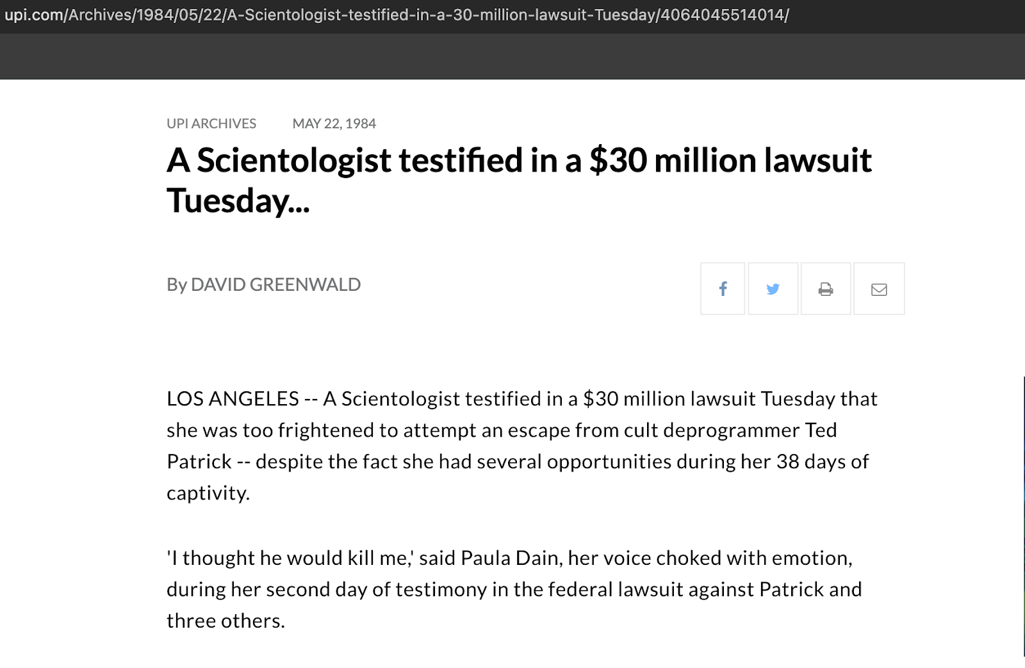Viewport: 1025px width, 668px height.
Task: Click the LOS ANGELES dateline text
Action: click(233, 399)
